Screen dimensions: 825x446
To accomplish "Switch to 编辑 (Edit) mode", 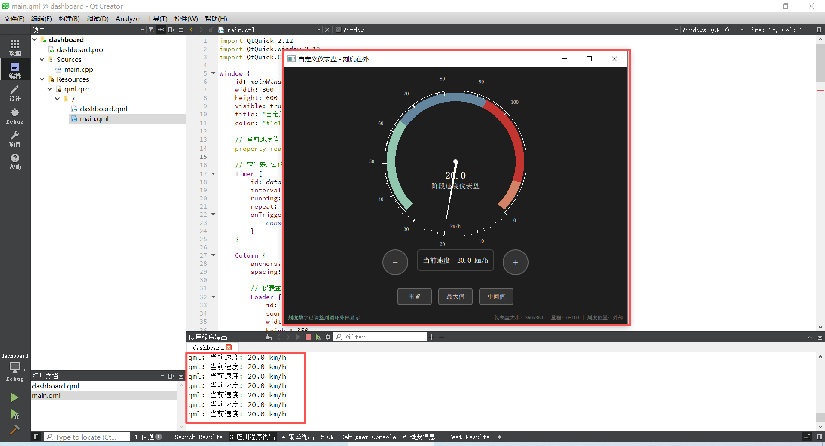I will 15,70.
